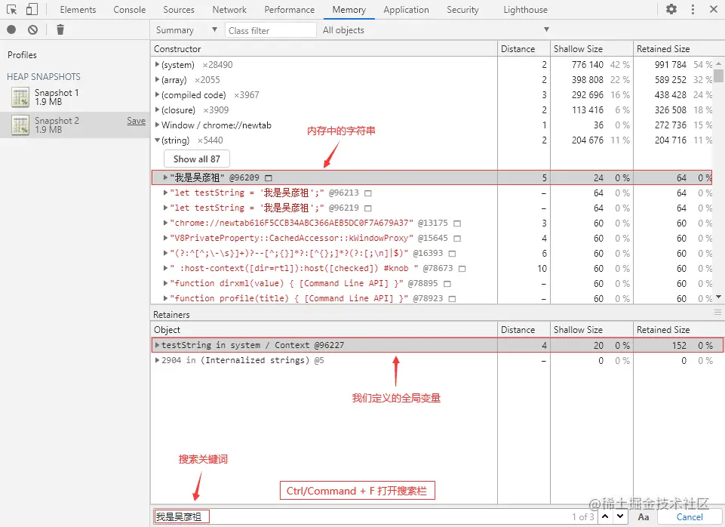Select the :host-context([dir=rtl]) string row
The image size is (725, 527).
pos(431,268)
